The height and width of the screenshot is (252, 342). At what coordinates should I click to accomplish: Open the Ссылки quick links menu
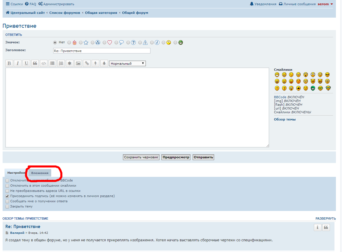(x=14, y=4)
